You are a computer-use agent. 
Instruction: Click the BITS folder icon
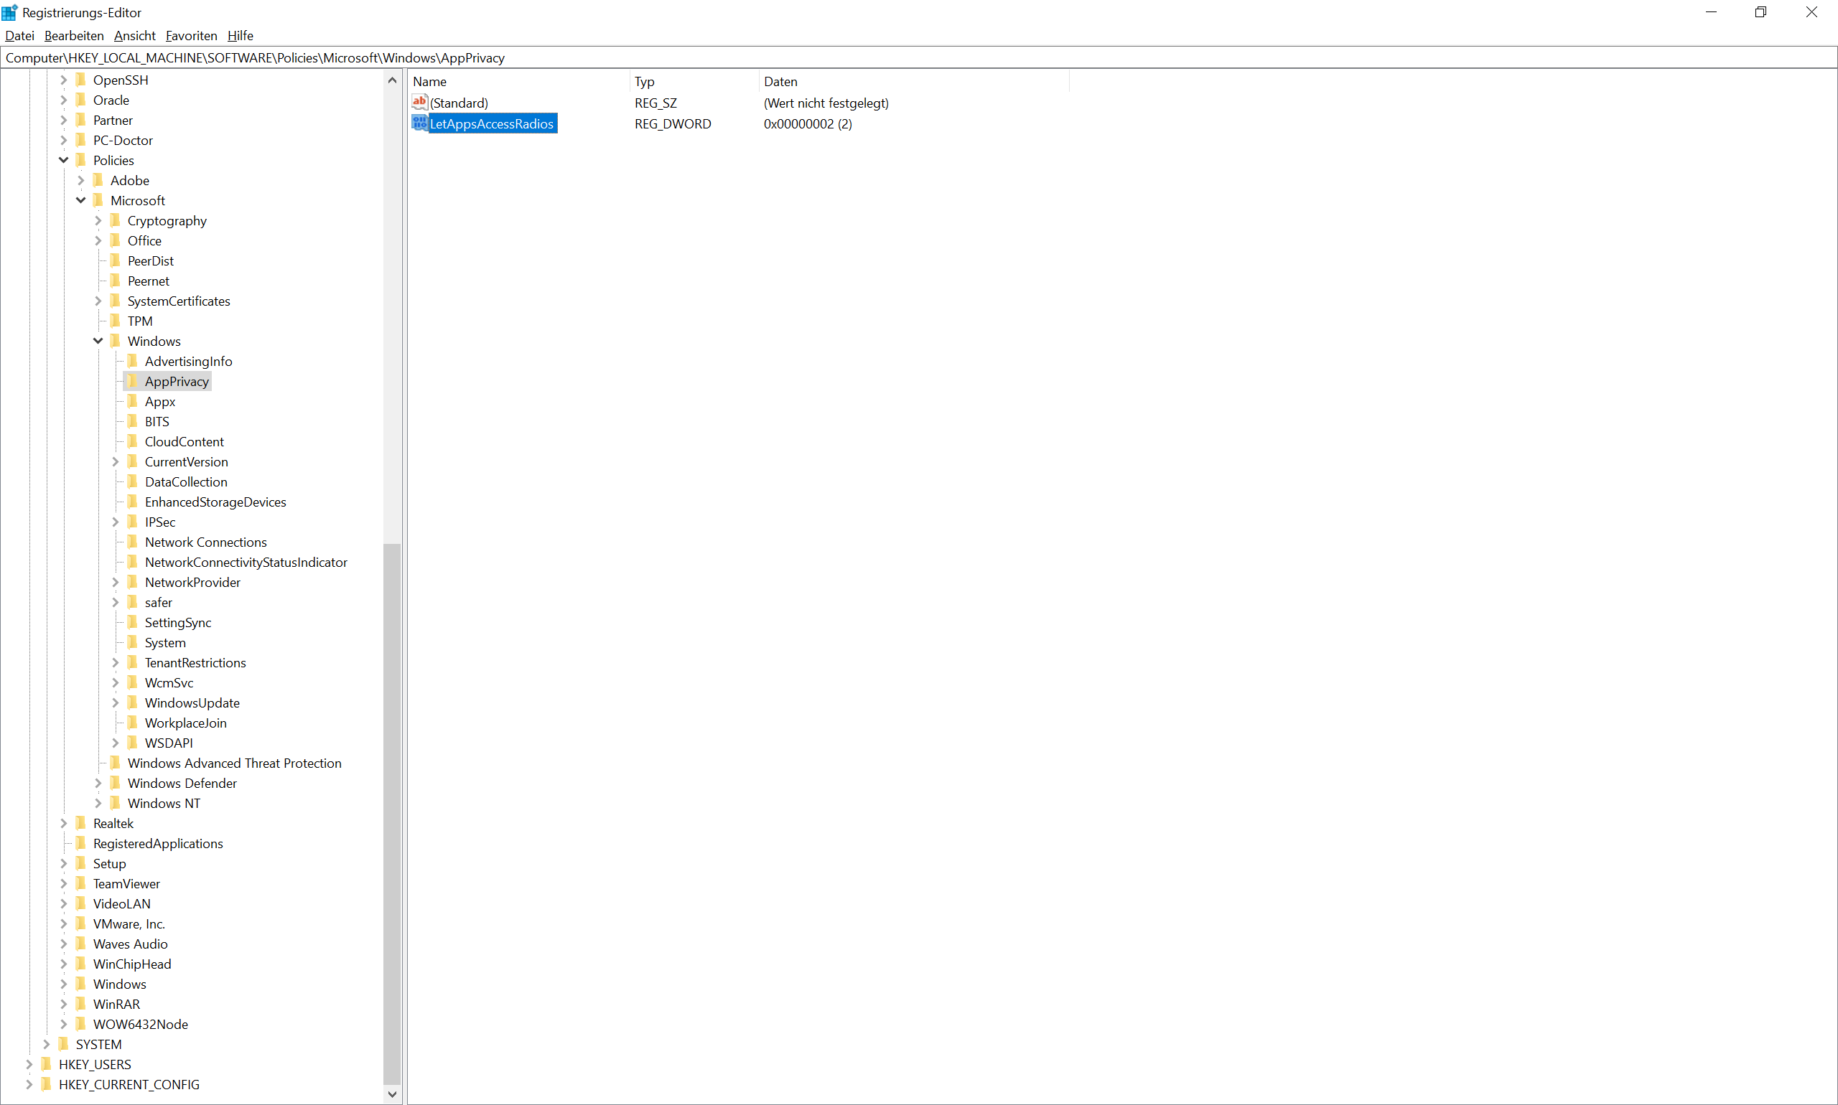[133, 421]
